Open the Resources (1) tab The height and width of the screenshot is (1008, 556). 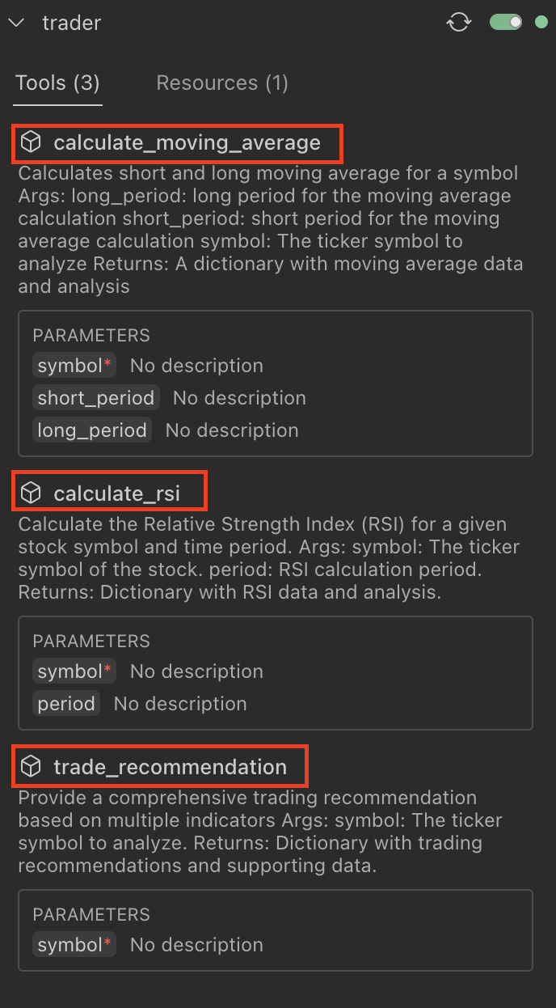coord(222,83)
